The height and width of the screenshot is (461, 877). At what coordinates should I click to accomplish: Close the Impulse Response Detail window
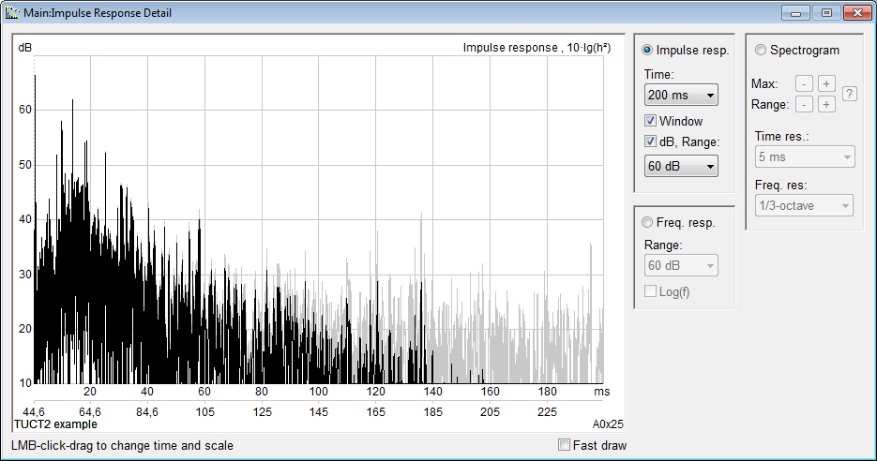point(857,13)
